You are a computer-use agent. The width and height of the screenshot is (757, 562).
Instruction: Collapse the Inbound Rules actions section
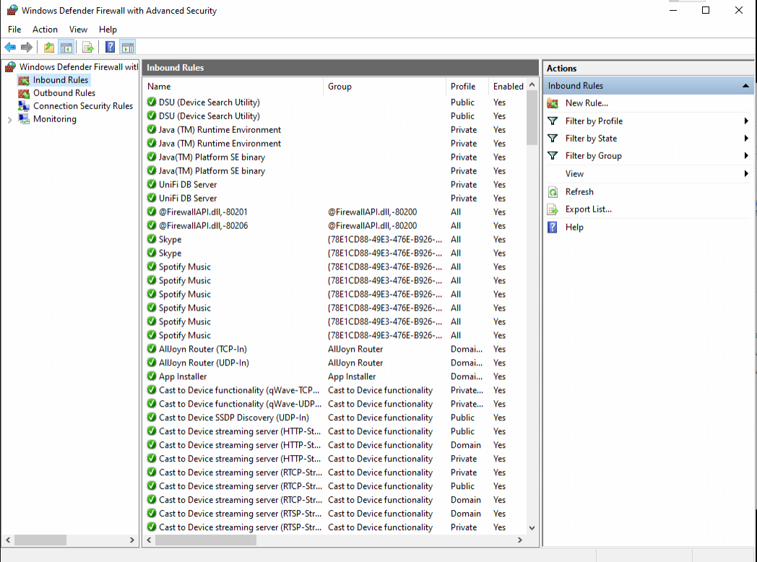point(745,86)
